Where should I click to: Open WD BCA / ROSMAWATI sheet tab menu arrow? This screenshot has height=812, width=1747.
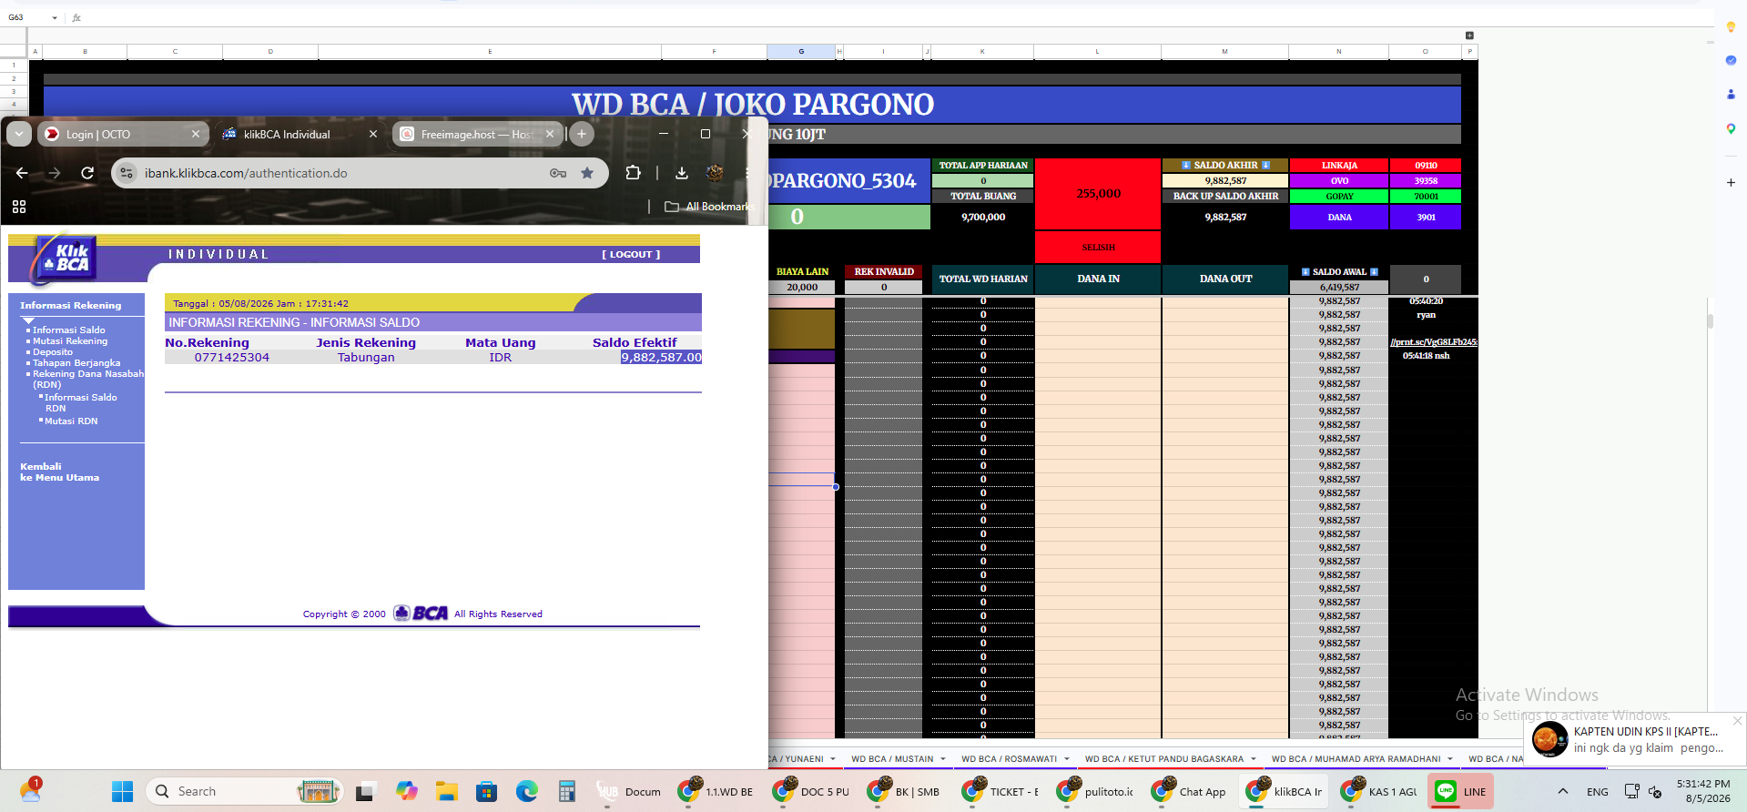(1067, 759)
